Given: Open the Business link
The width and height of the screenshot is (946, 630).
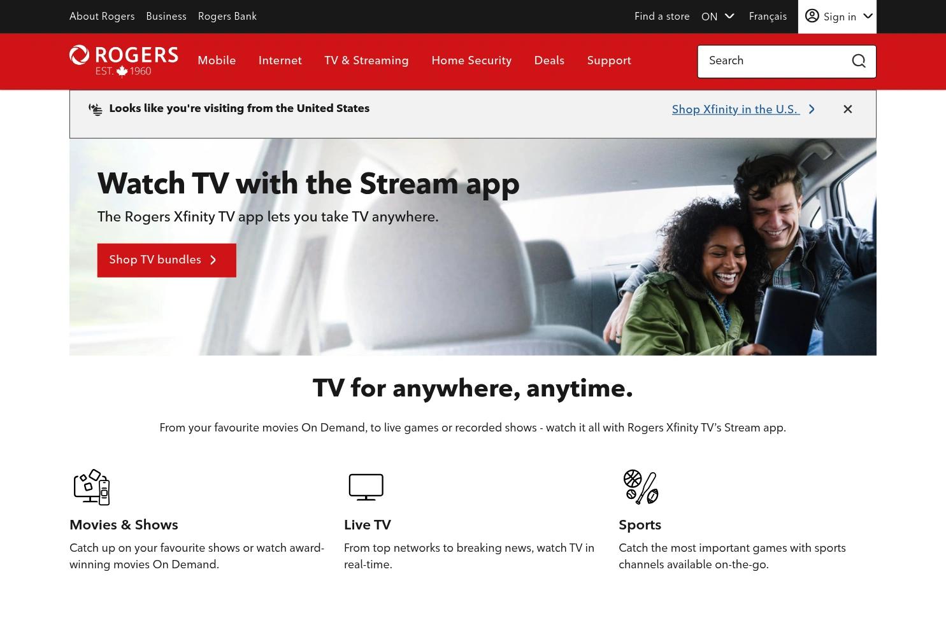Looking at the screenshot, I should (x=166, y=17).
